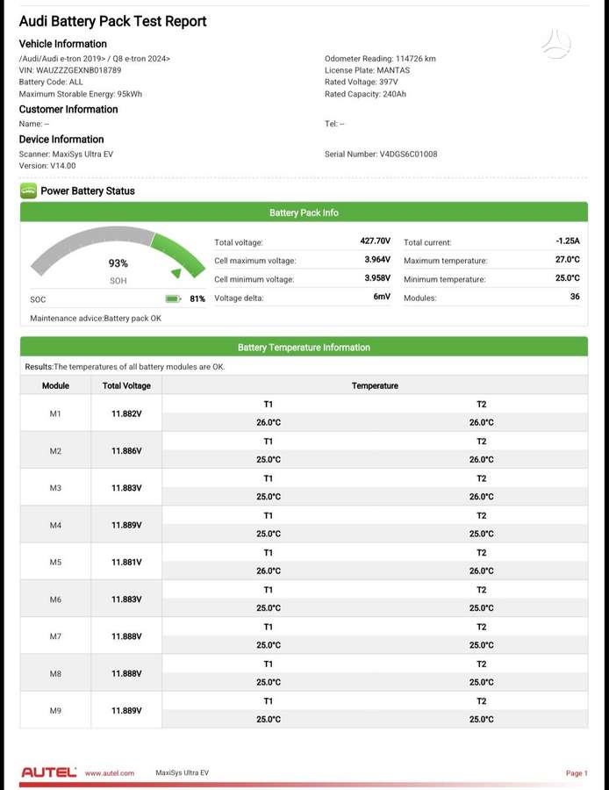Image resolution: width=609 pixels, height=790 pixels.
Task: Click Maximum Storable Energy 95kWh text
Action: click(81, 94)
